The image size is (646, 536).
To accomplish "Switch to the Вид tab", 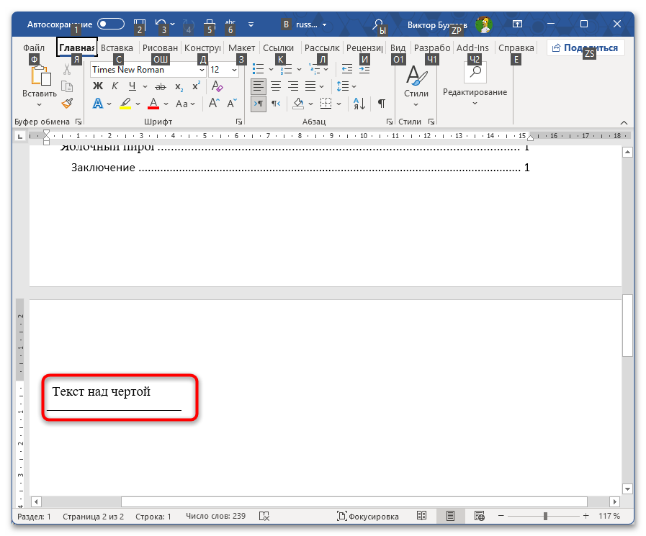I will point(398,47).
